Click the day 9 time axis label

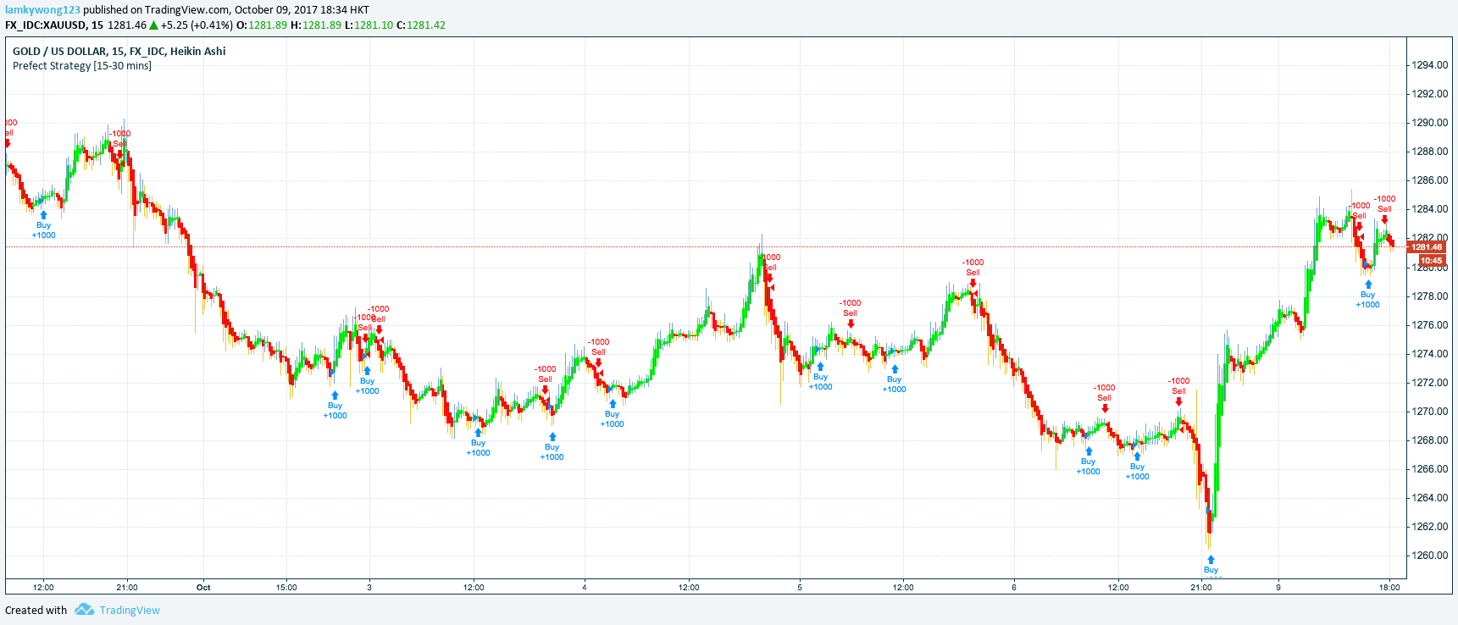(x=1278, y=587)
